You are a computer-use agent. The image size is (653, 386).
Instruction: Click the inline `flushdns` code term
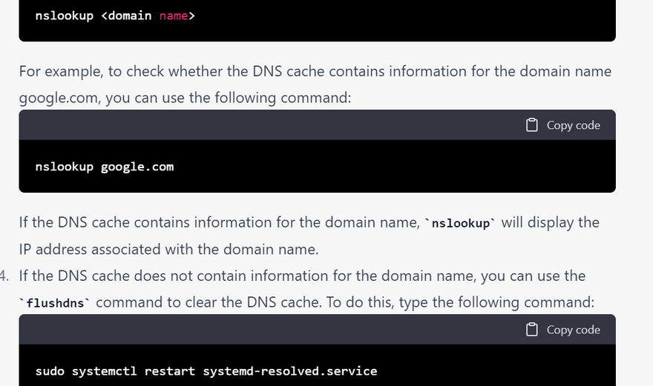56,303
